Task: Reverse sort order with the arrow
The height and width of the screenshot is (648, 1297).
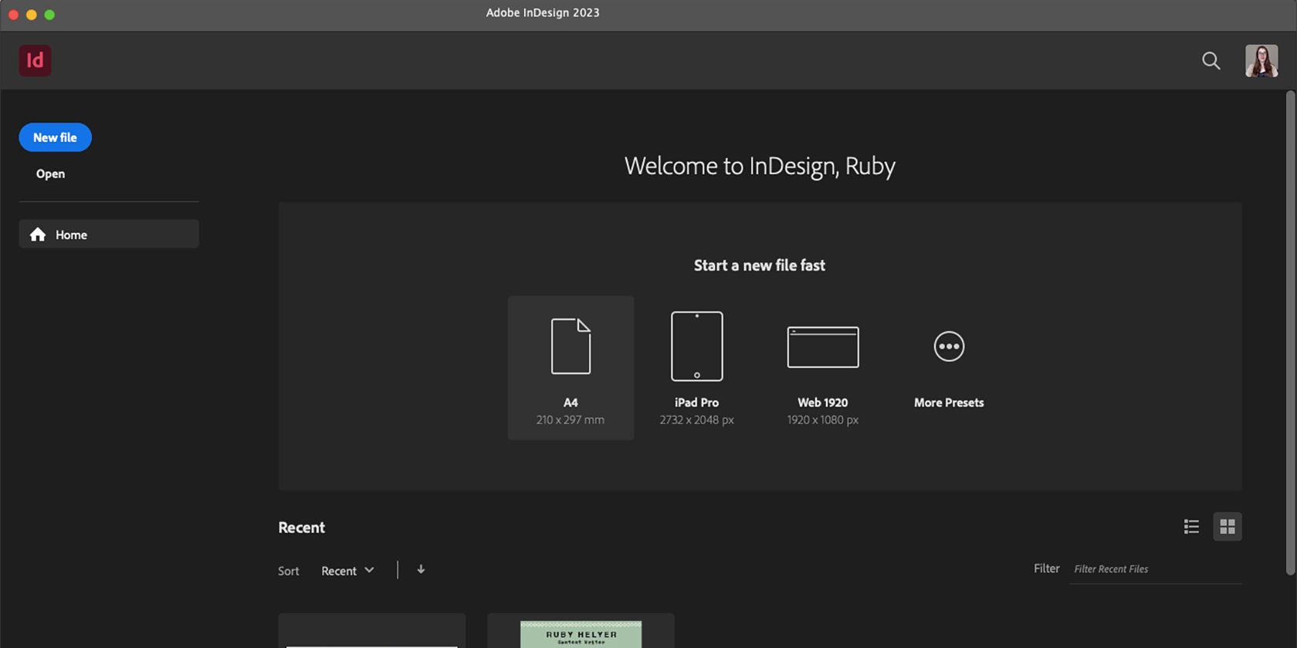Action: pyautogui.click(x=421, y=569)
